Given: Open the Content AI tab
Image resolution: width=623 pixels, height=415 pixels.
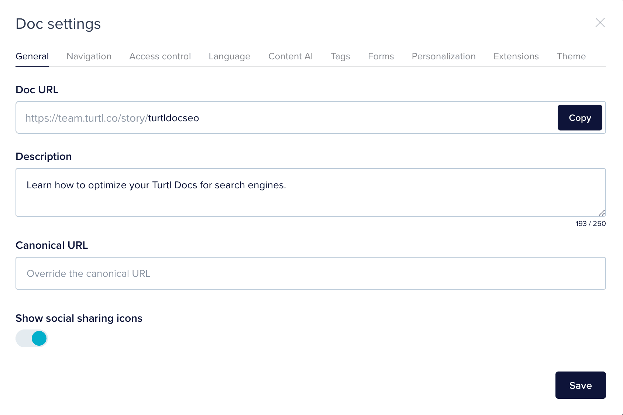Looking at the screenshot, I should [290, 56].
